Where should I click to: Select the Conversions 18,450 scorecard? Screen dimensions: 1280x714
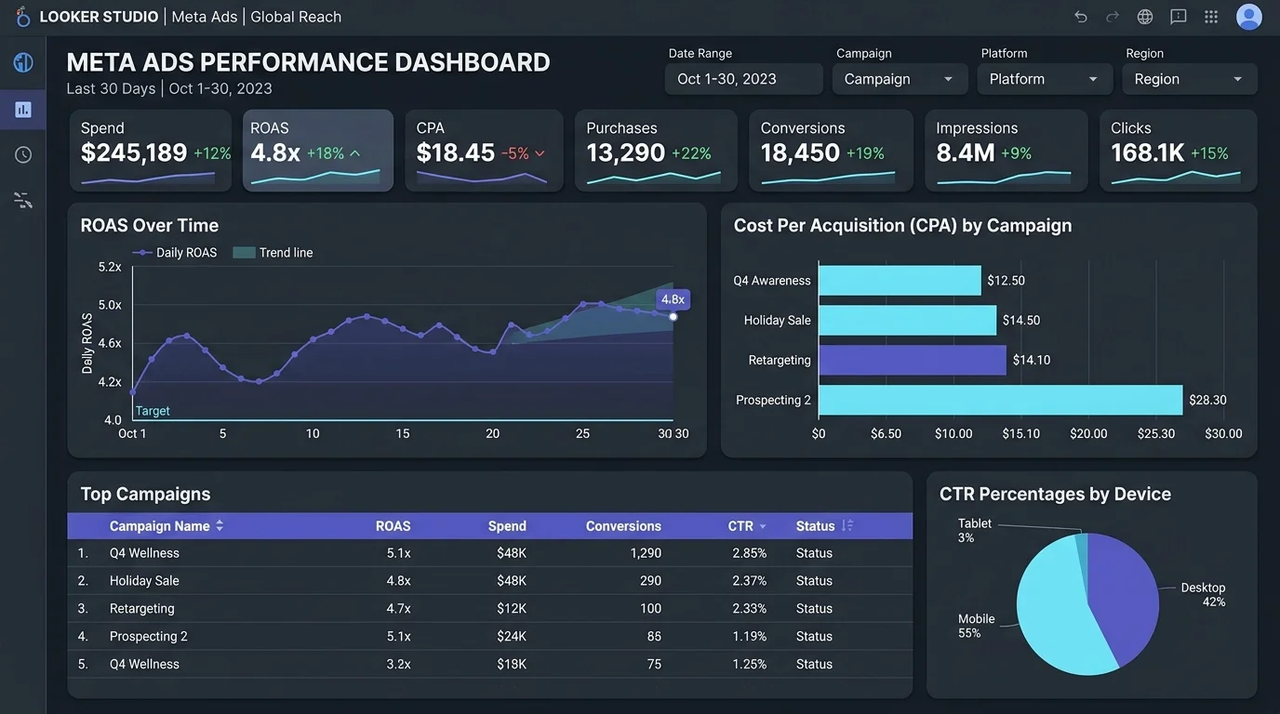click(x=831, y=151)
